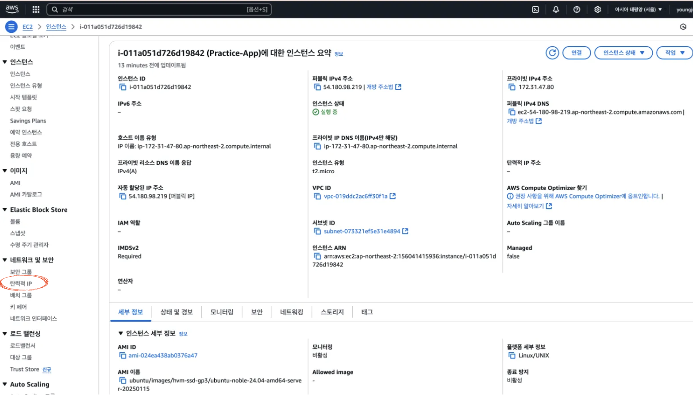Collapse the 인스턴스 sidebar section
This screenshot has width=693, height=396.
coord(5,62)
